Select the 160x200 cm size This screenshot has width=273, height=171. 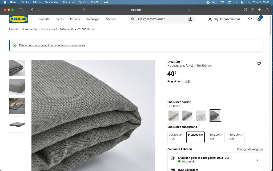pyautogui.click(x=216, y=137)
